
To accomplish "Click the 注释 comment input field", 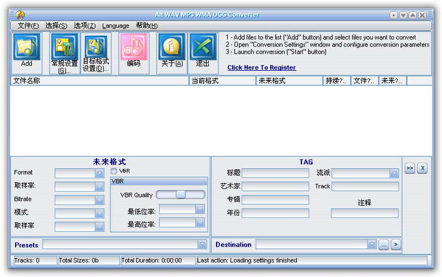I will pos(365,213).
